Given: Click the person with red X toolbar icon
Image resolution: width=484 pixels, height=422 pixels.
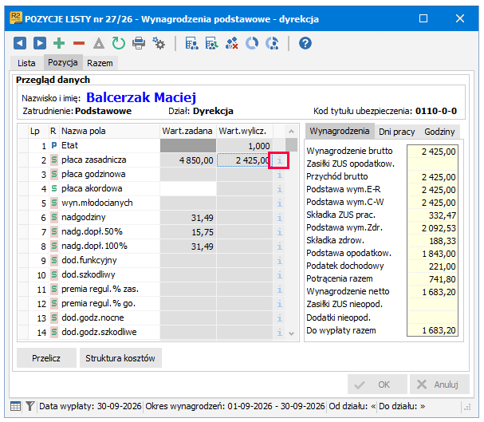Looking at the screenshot, I should pos(232,43).
